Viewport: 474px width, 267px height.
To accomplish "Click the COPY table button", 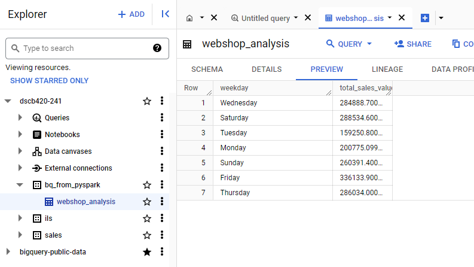I will tap(463, 44).
